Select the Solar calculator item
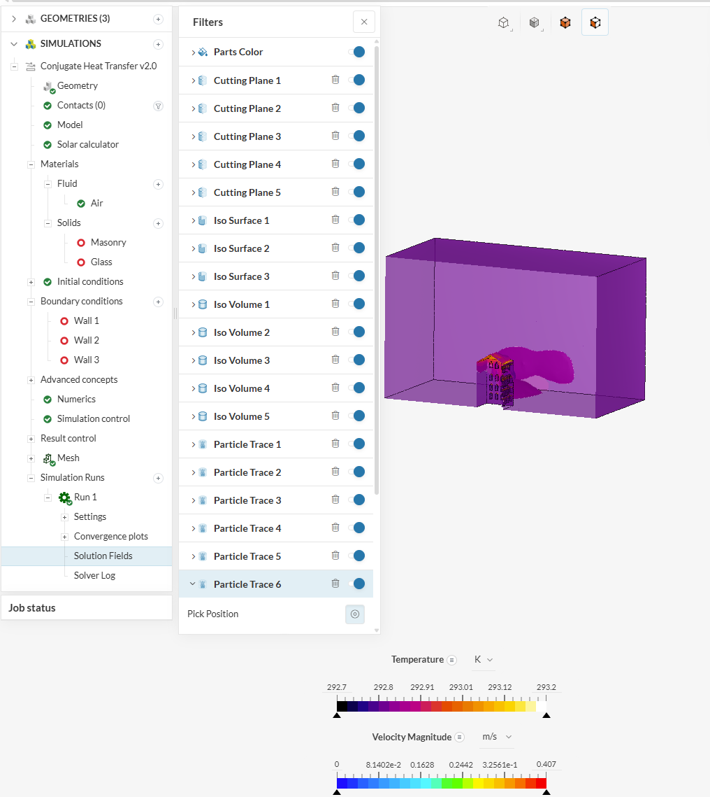The width and height of the screenshot is (710, 797). click(x=88, y=144)
